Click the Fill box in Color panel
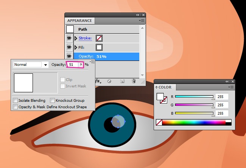Viewport: 246px width, 168px height. tap(160, 97)
